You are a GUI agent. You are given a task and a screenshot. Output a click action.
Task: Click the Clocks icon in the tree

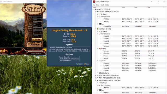[100, 61]
